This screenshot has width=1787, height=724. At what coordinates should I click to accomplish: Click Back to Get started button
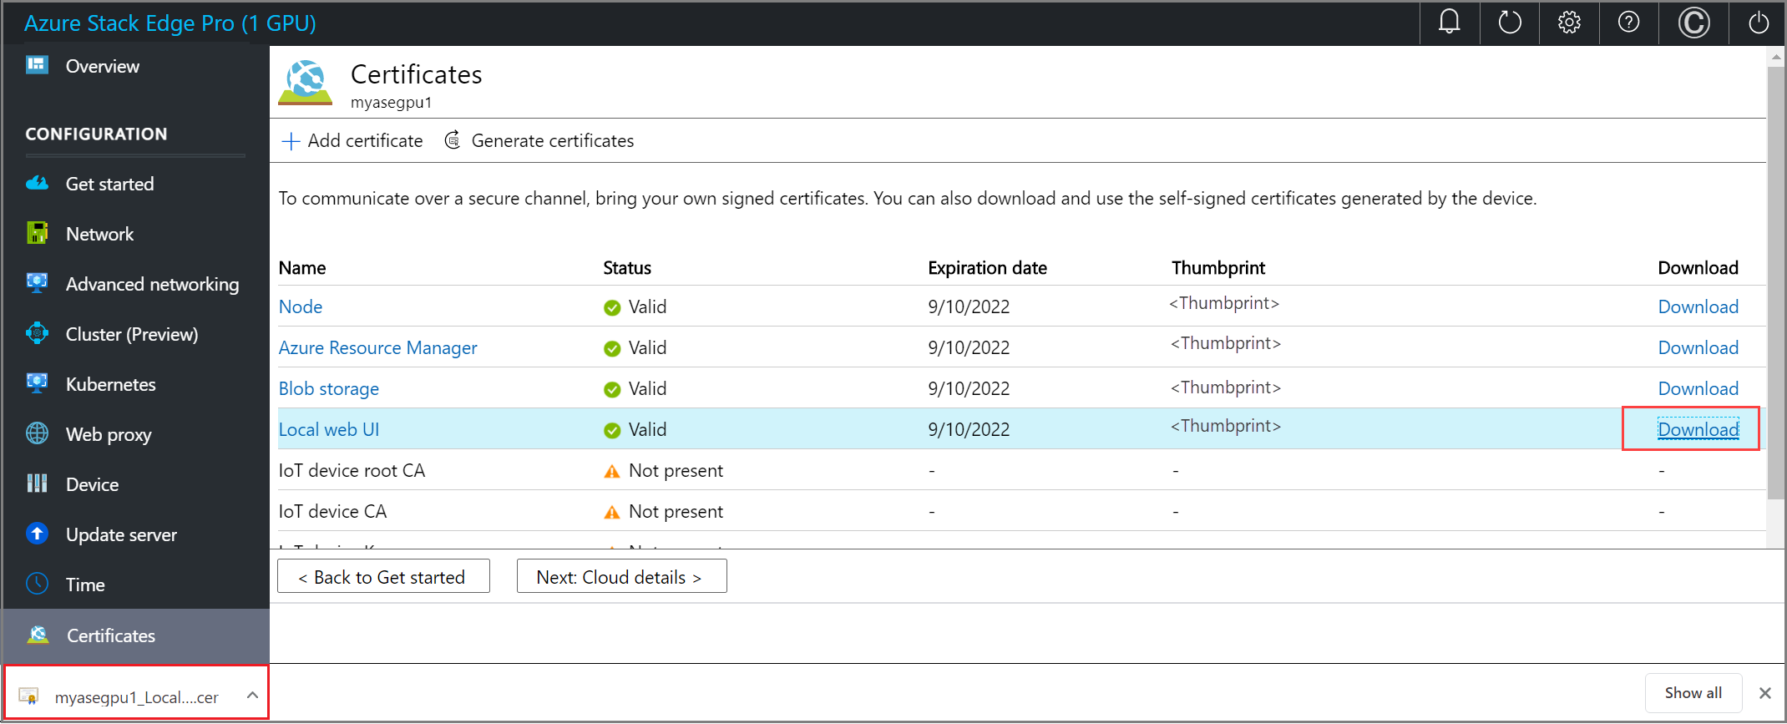(x=383, y=577)
